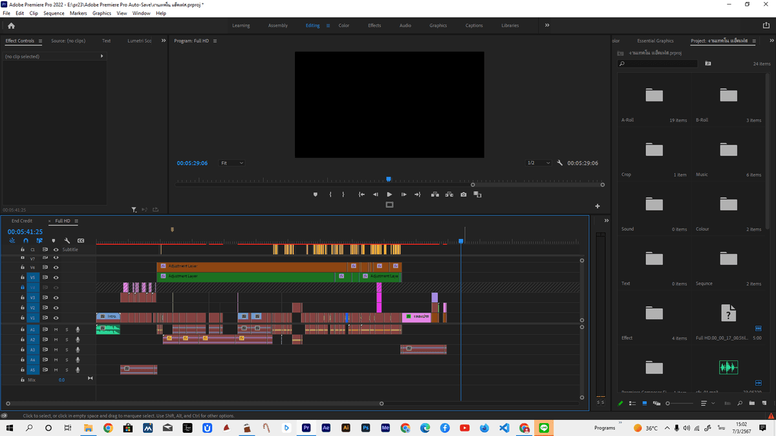
Task: Open the Full HD sequence panel menu
Action: coord(76,221)
